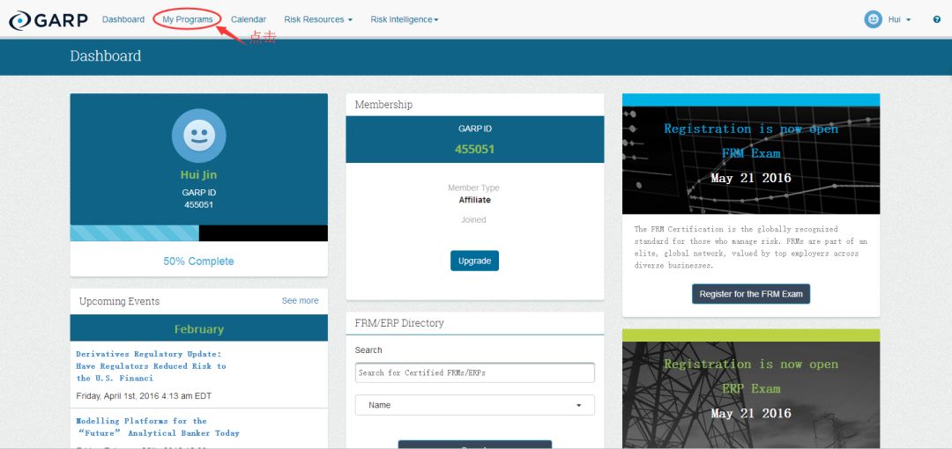Click the 50% Complete text
This screenshot has width=952, height=449.
coord(198,261)
